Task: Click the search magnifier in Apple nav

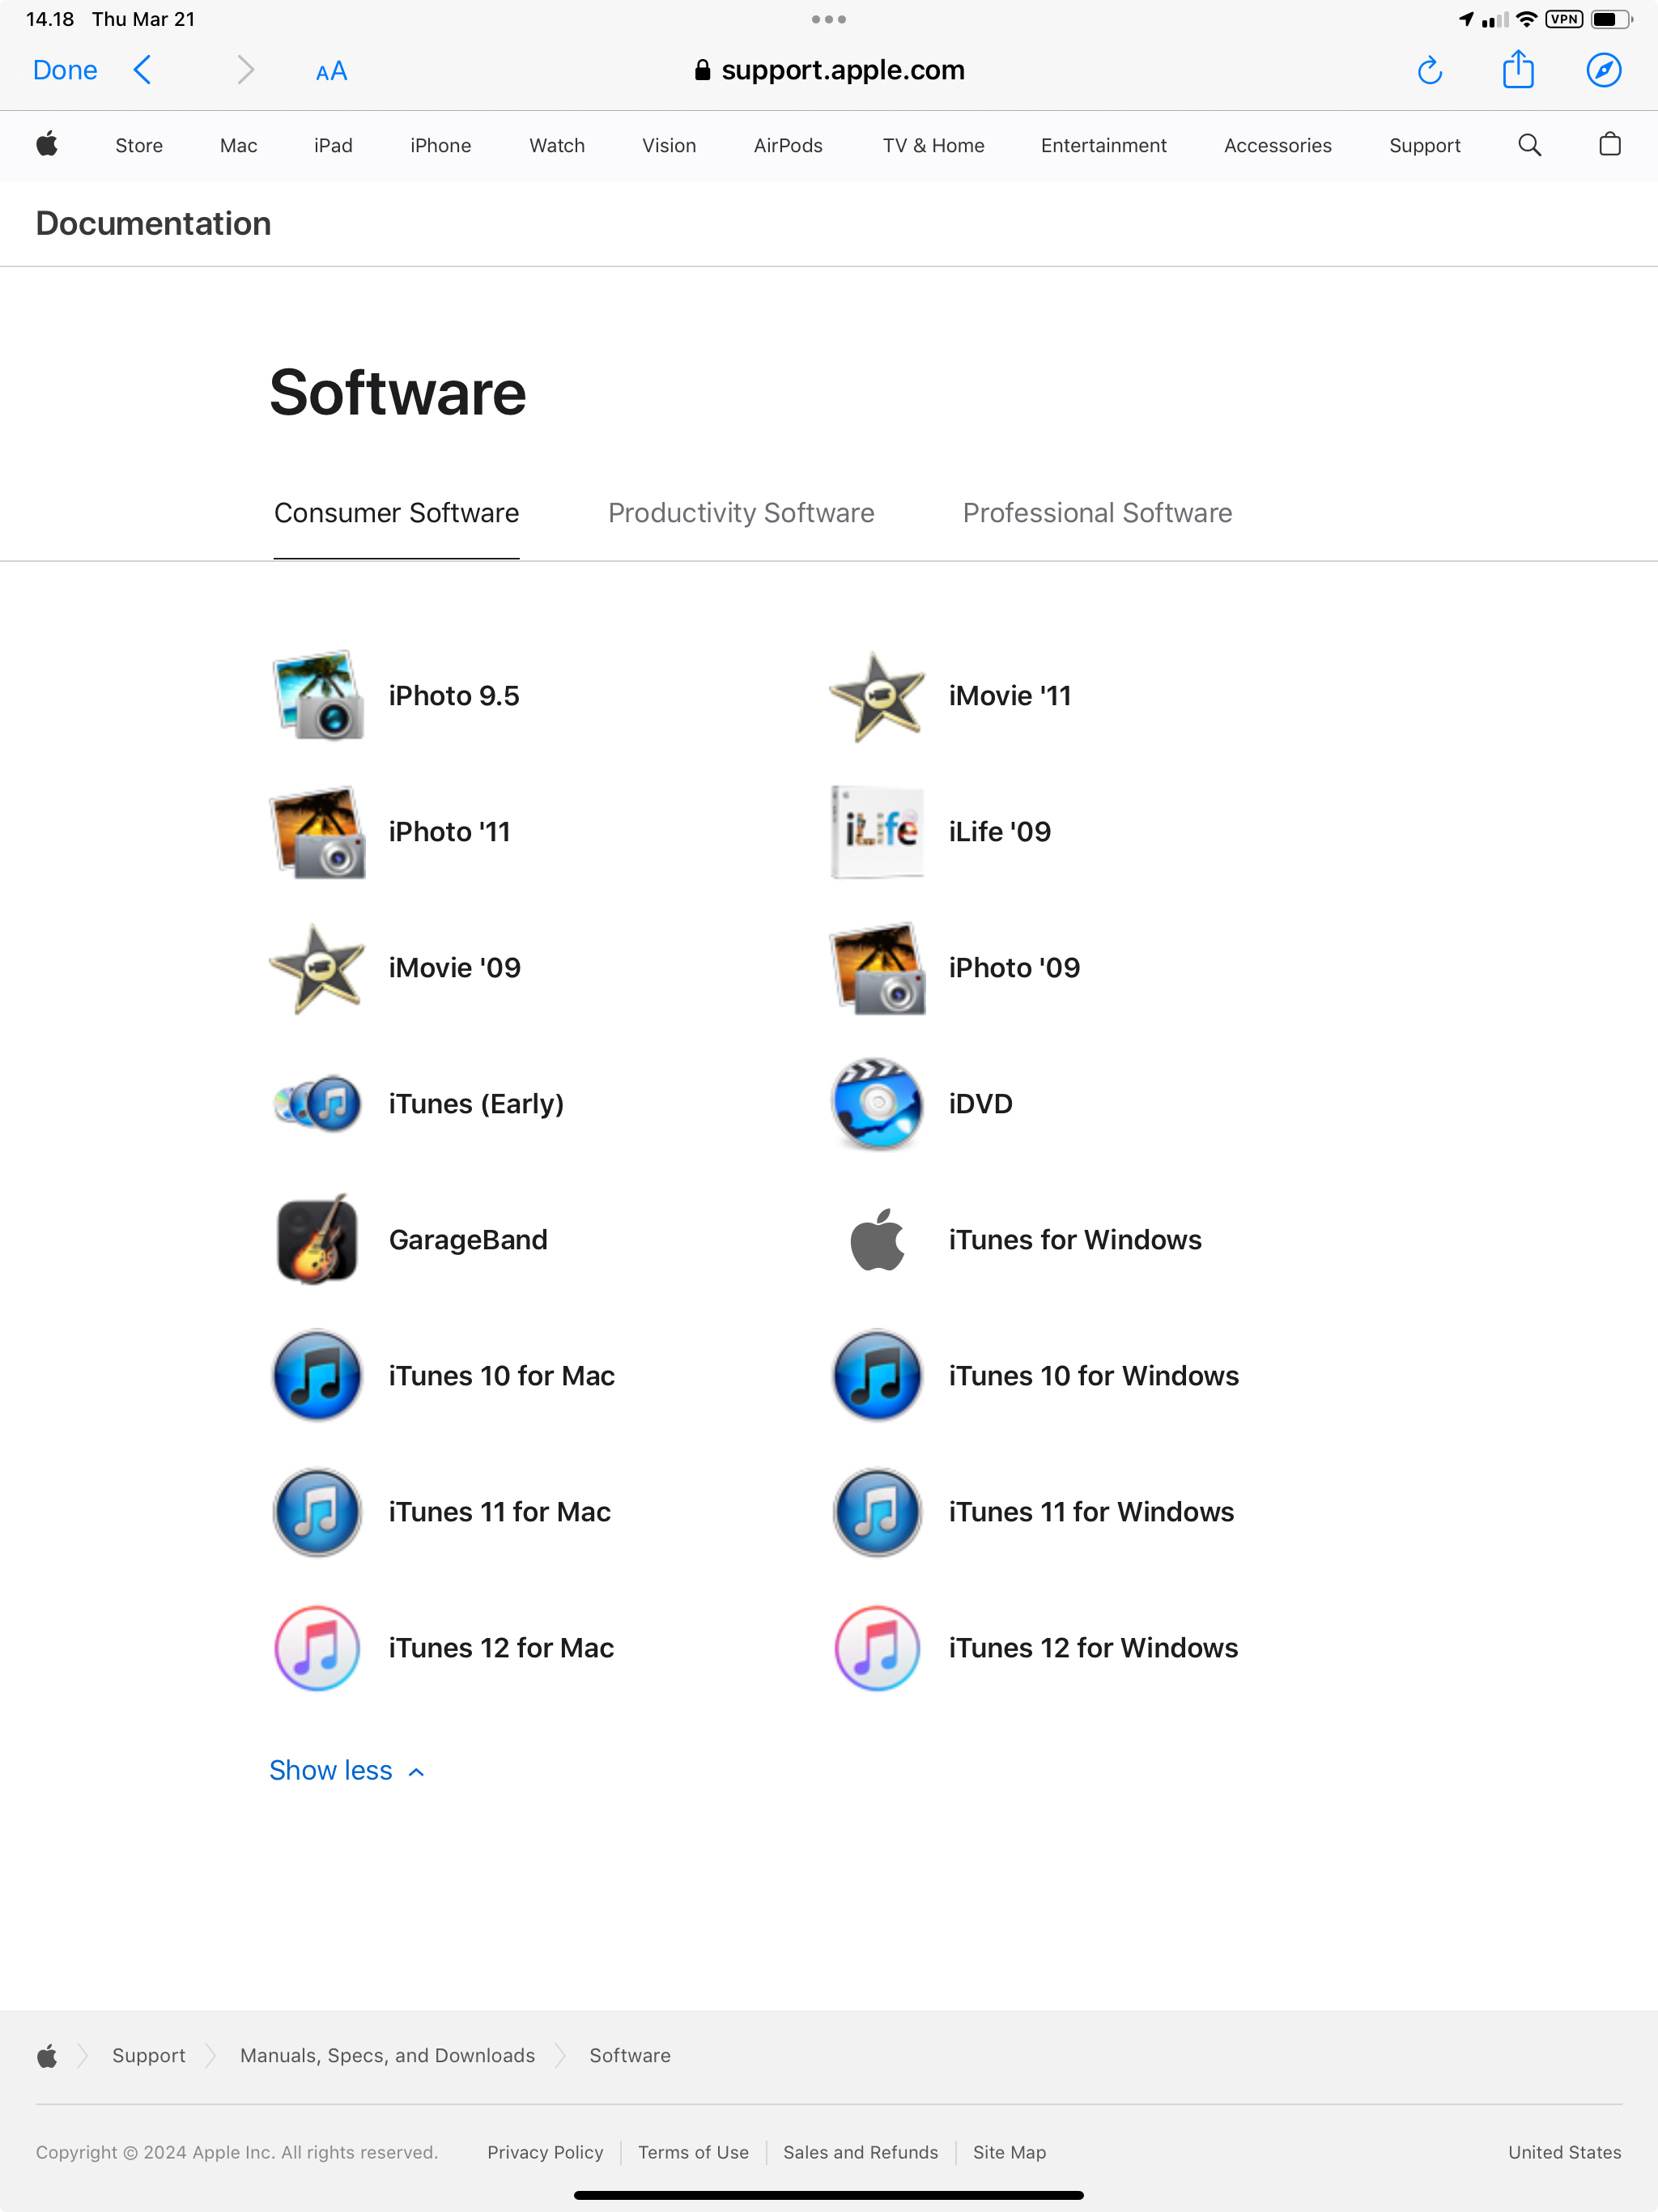Action: [x=1529, y=145]
